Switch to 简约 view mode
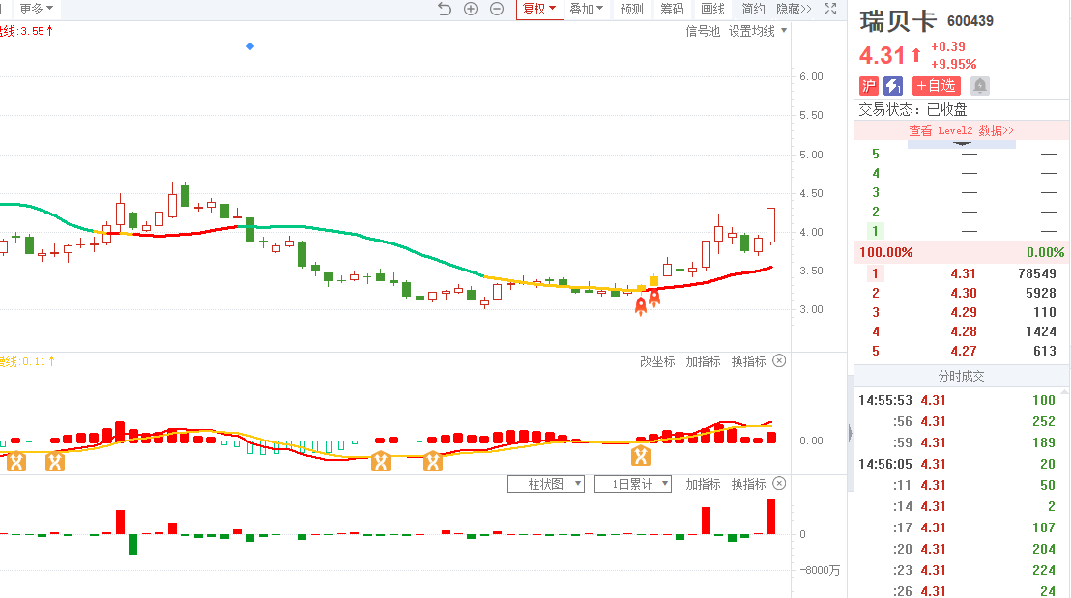Image resolution: width=1071 pixels, height=598 pixels. [x=753, y=9]
